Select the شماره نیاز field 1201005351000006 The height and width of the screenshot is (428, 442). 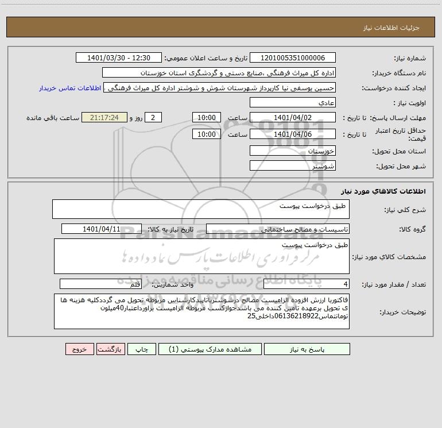[x=293, y=58]
